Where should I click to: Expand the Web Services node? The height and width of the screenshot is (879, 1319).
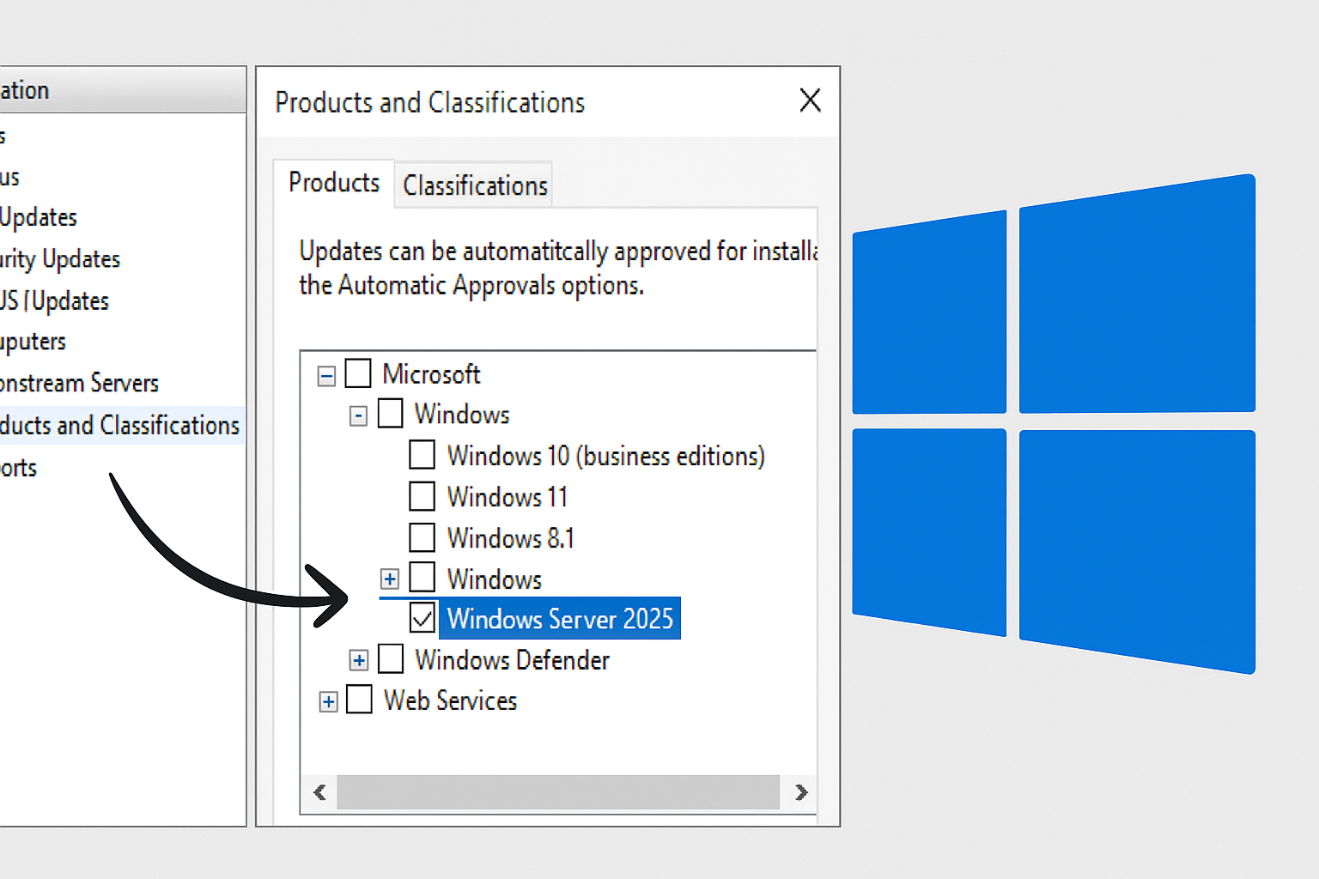[x=327, y=701]
